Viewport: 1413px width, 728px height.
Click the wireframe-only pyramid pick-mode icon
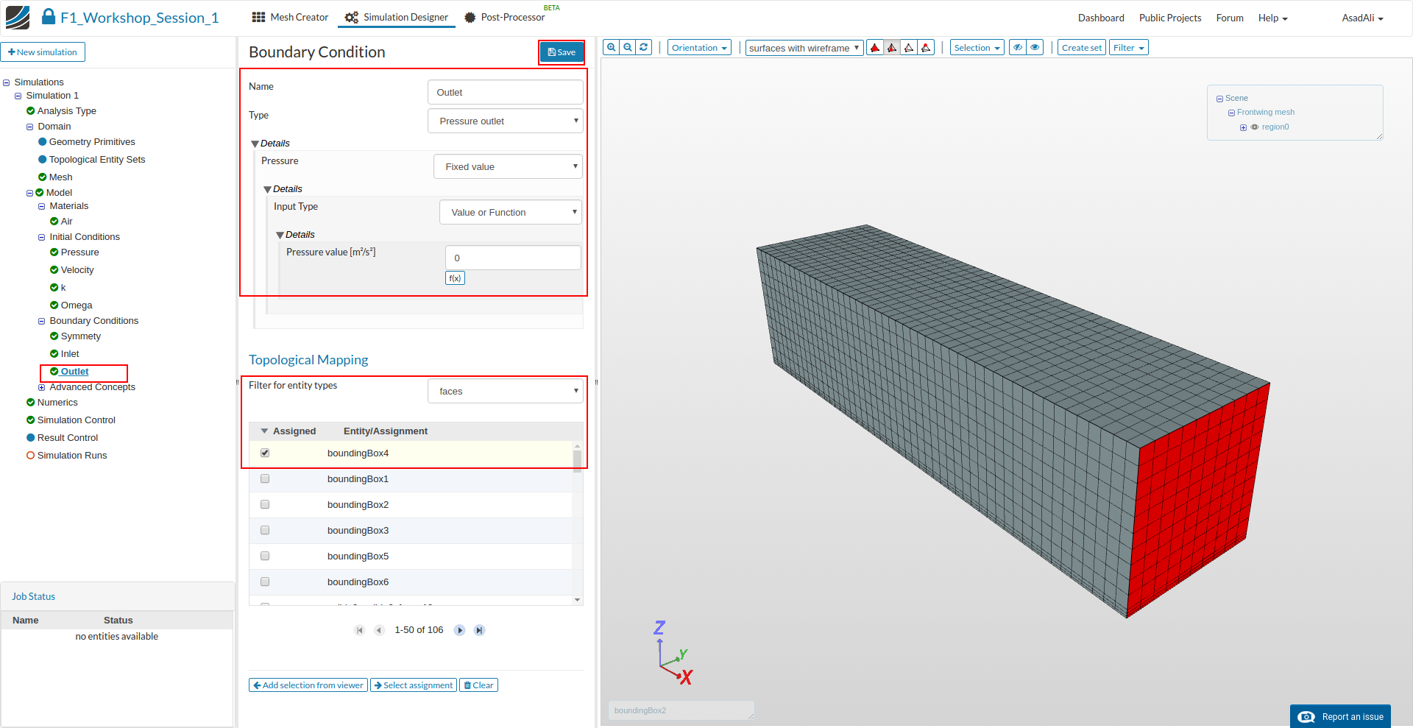(909, 48)
